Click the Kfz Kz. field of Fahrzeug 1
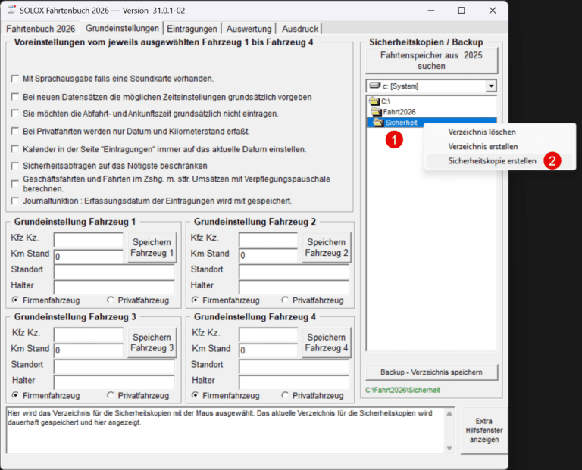Image resolution: width=582 pixels, height=470 pixels. (88, 240)
